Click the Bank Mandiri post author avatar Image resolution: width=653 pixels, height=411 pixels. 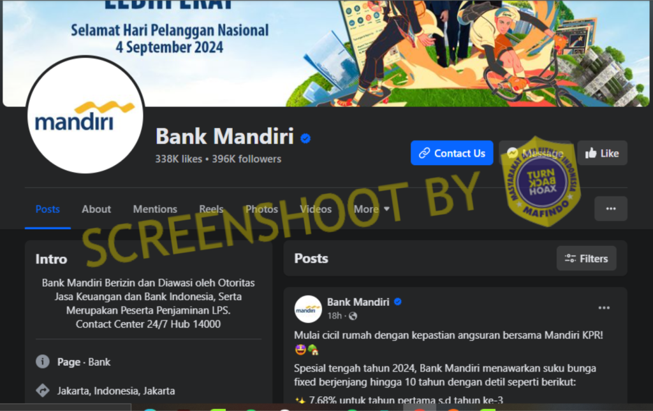308,309
